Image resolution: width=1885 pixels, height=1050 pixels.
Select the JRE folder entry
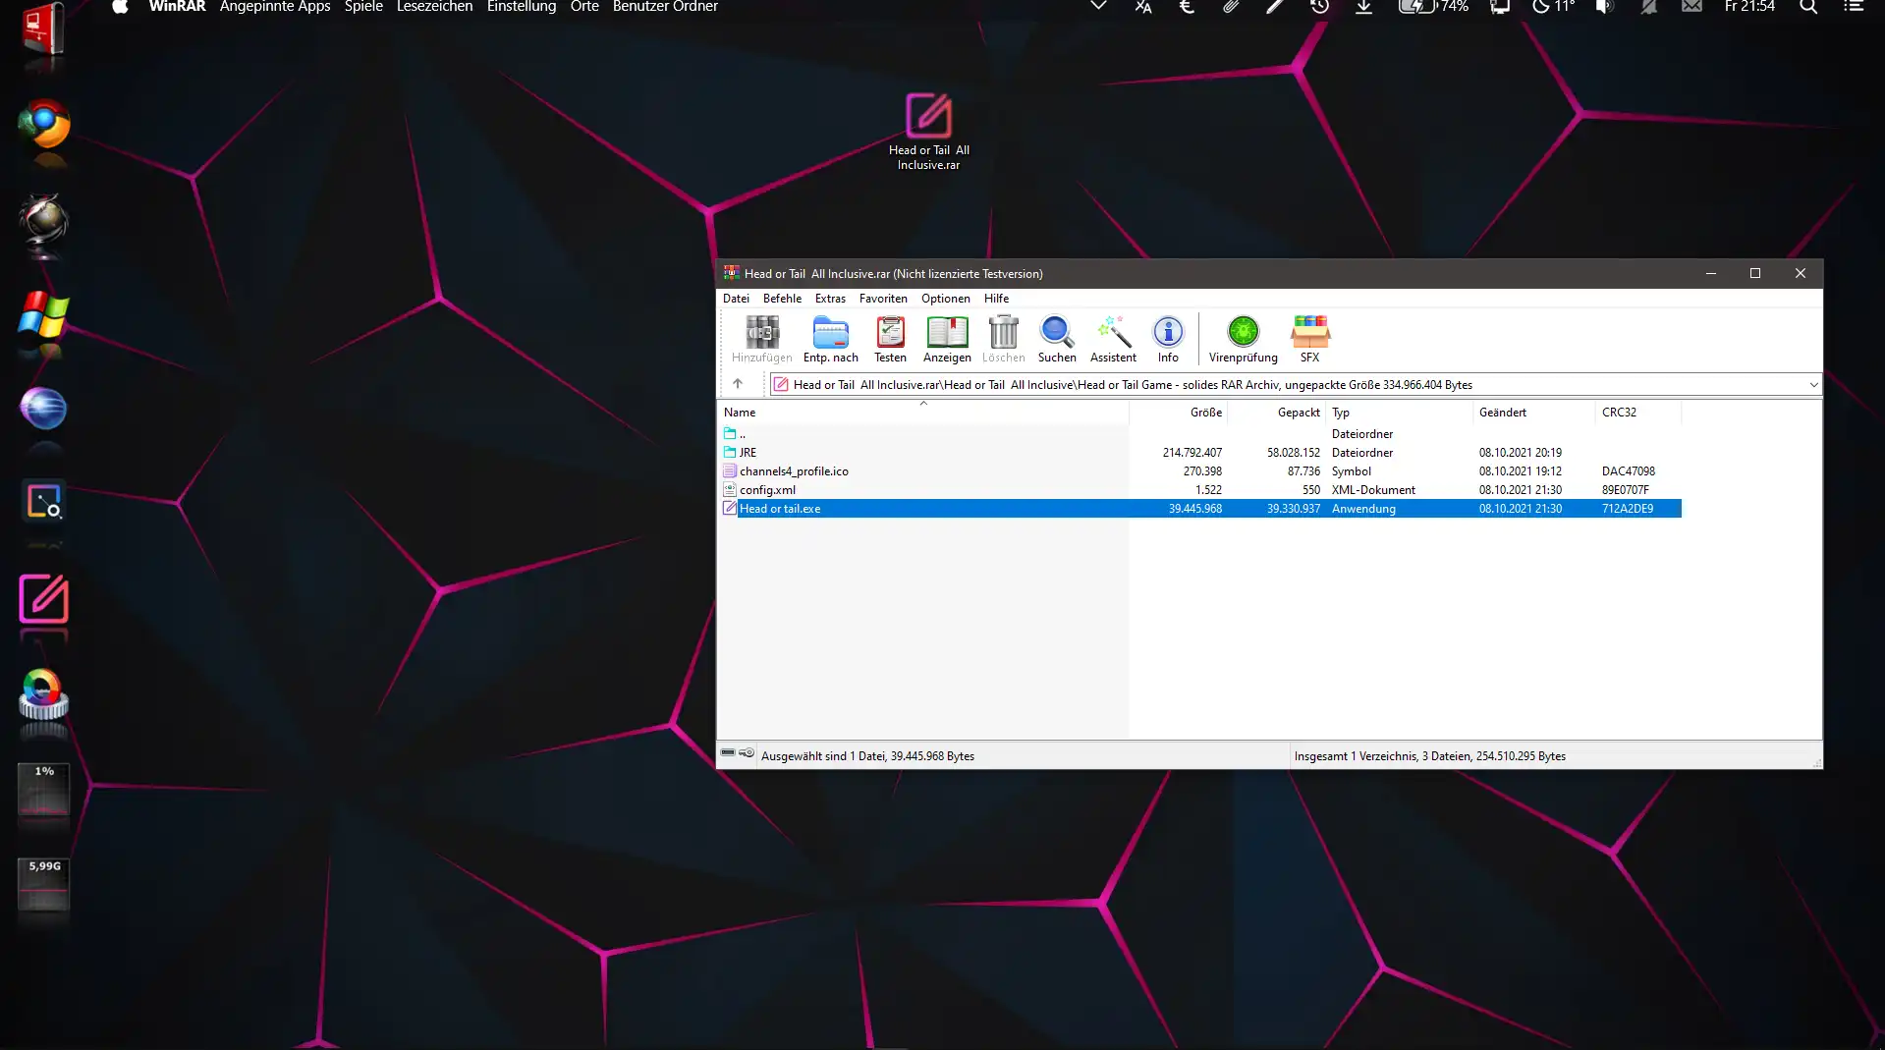tap(748, 453)
